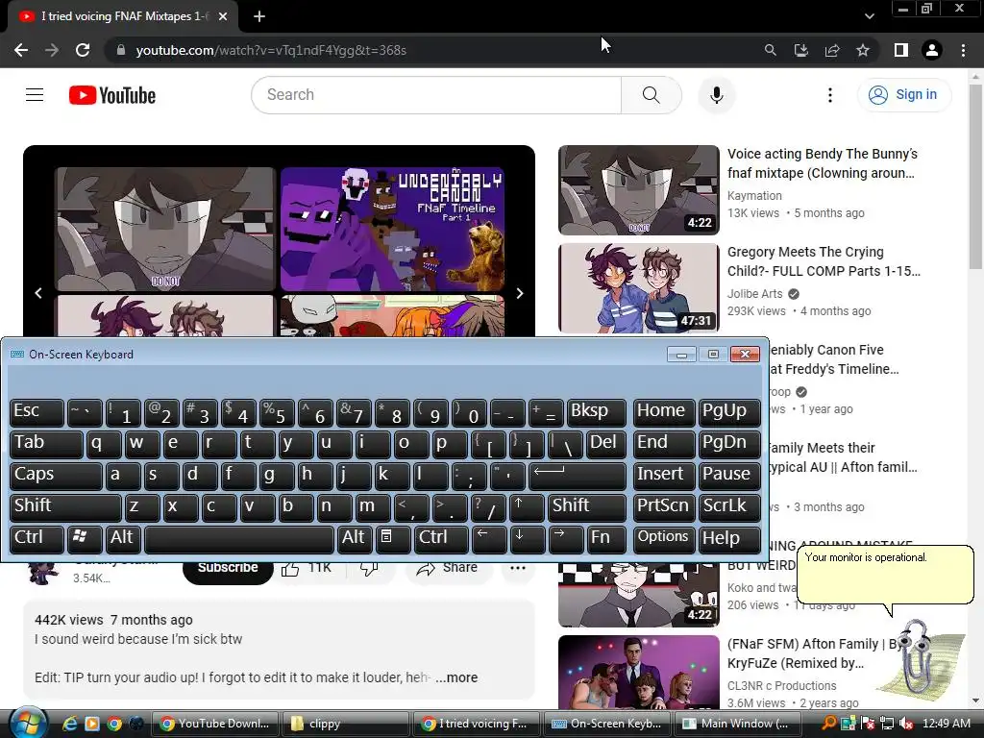Click the Share button under the video
Viewport: 984px width, 738px height.
click(x=447, y=568)
